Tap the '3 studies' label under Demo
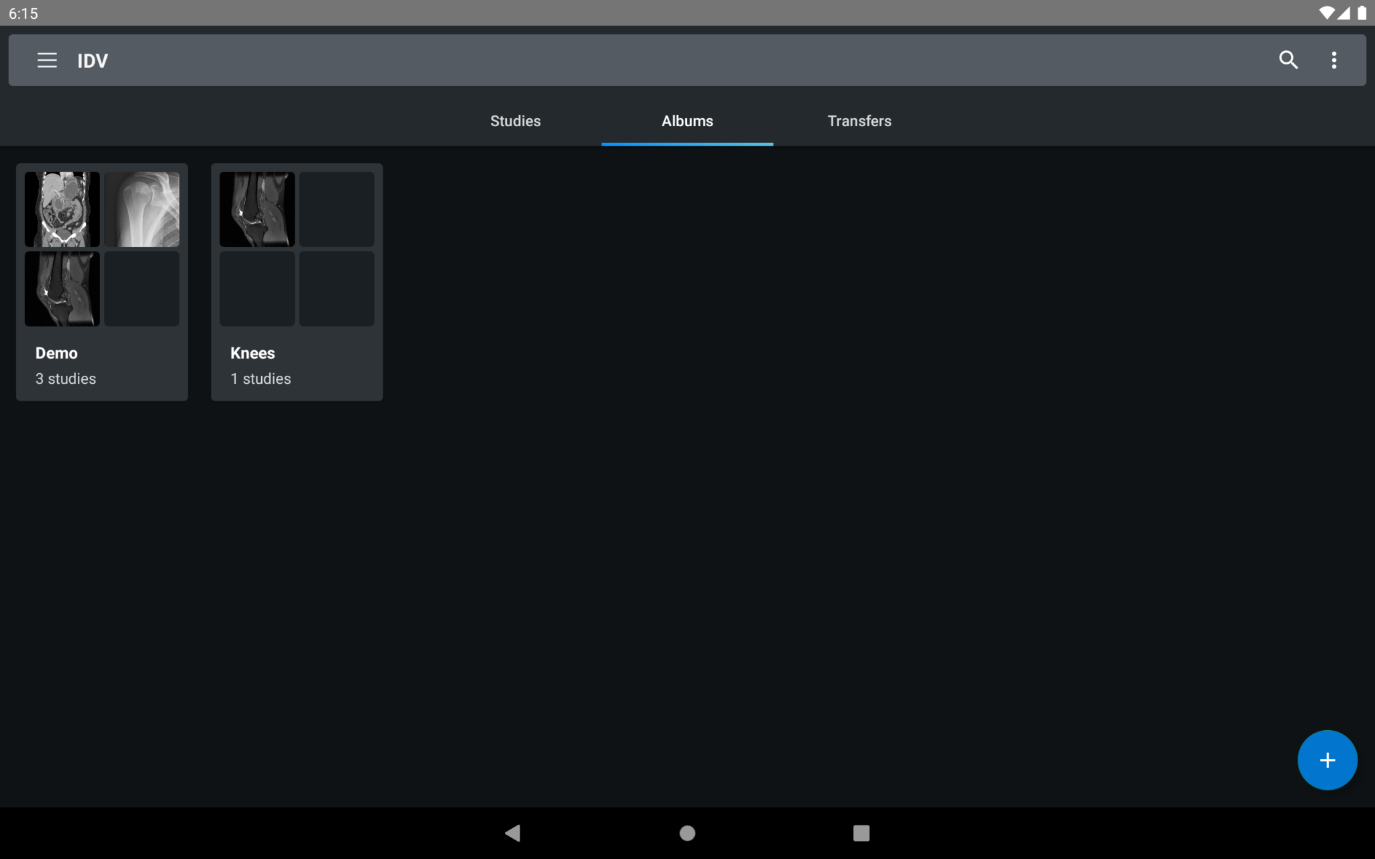The width and height of the screenshot is (1375, 859). click(65, 378)
